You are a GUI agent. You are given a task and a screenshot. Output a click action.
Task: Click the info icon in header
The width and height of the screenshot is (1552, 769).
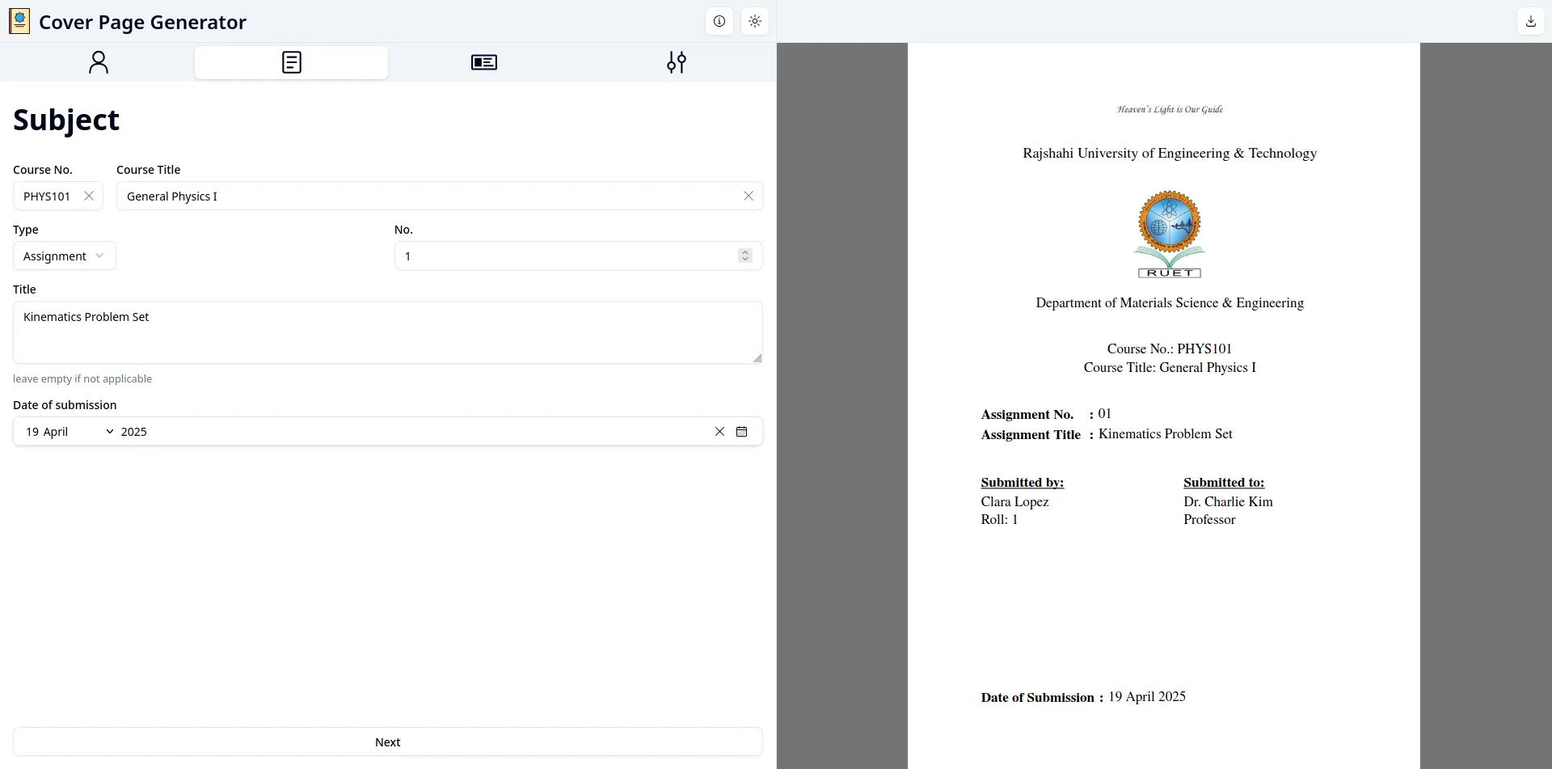(719, 22)
